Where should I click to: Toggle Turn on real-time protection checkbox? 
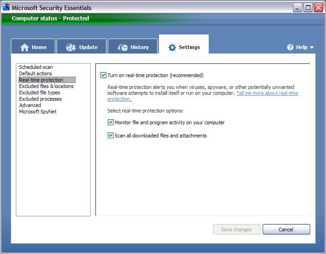coord(103,75)
